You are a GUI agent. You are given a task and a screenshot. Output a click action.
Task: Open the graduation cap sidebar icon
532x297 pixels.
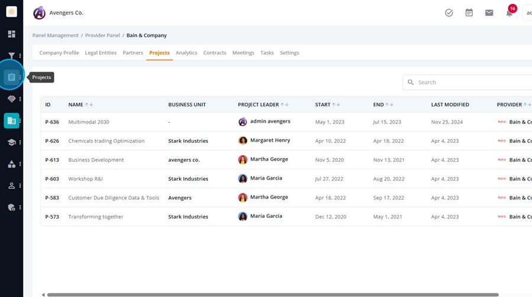point(12,142)
